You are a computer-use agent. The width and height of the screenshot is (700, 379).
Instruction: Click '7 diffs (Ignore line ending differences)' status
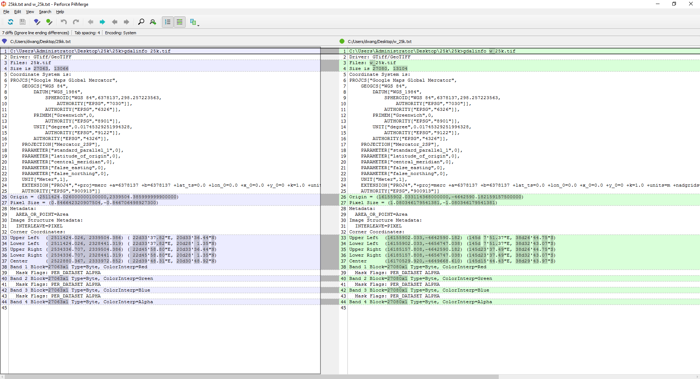[36, 33]
